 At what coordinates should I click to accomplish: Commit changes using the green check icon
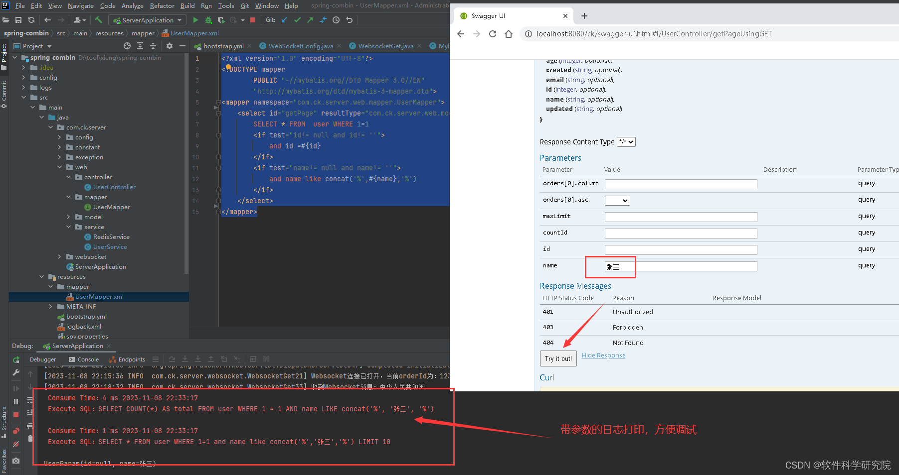tap(297, 20)
